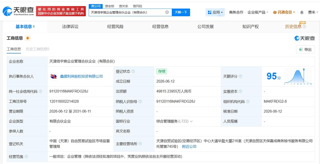Open the notifications bell icon
The width and height of the screenshot is (320, 164).
[302, 12]
